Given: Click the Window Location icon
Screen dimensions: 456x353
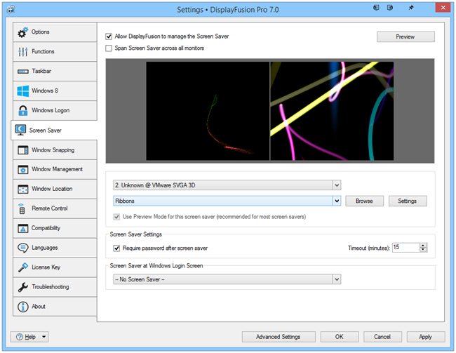Looking at the screenshot, I should click(23, 189).
